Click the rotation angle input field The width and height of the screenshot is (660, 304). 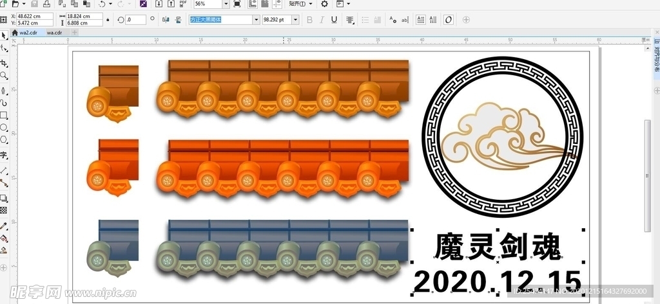click(136, 20)
